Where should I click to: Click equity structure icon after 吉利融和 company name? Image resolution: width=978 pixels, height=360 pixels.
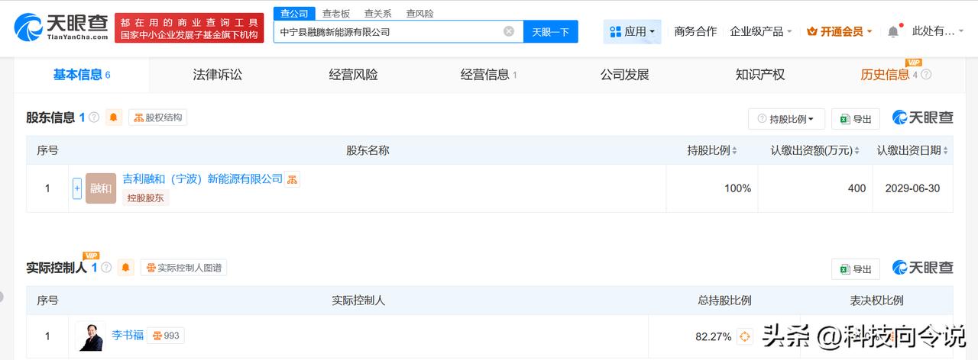[x=293, y=179]
